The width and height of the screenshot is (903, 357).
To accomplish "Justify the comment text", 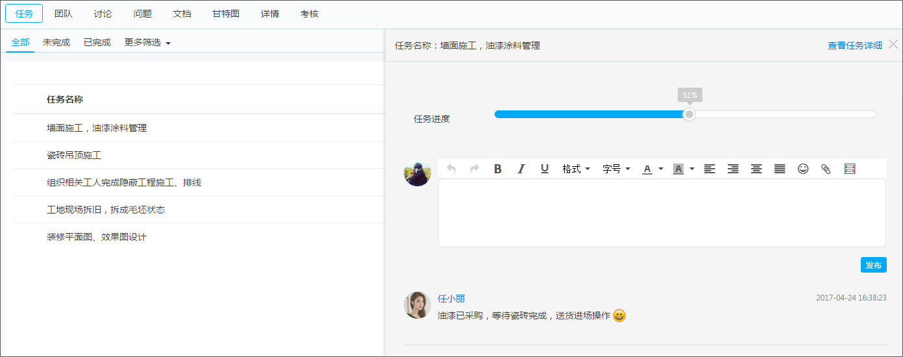I will (780, 169).
